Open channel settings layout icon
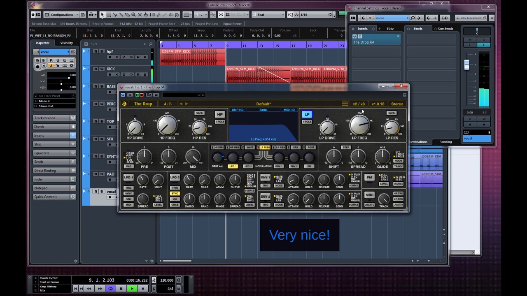 (353, 18)
